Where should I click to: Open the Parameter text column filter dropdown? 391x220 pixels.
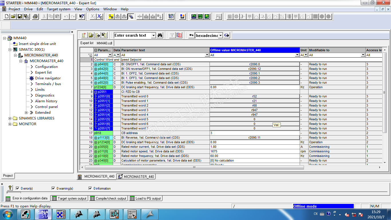207,55
